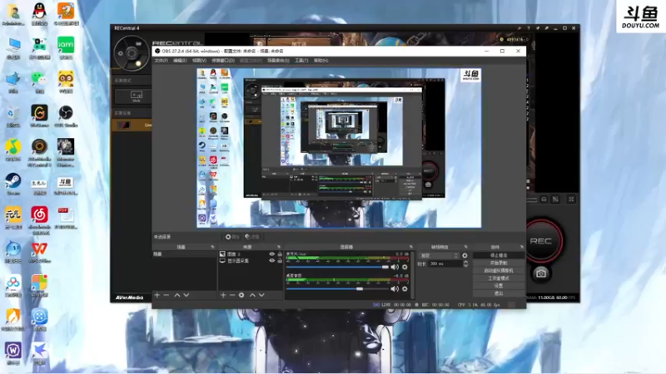Screen dimensions: 666x374
Task: Decrease transition duration with down stepper arrow
Action: click(465, 265)
